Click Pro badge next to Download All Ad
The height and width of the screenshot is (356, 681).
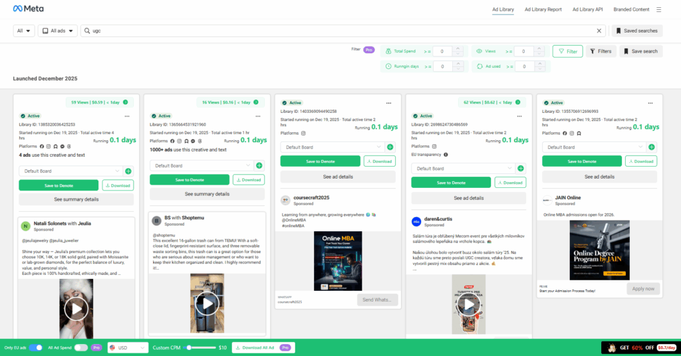click(x=285, y=348)
